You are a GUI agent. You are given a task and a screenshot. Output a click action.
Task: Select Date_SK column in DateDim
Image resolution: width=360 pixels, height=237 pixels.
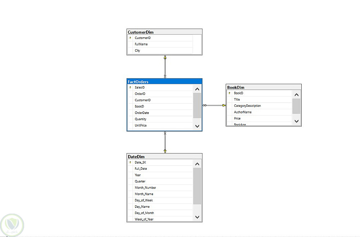tap(160, 163)
